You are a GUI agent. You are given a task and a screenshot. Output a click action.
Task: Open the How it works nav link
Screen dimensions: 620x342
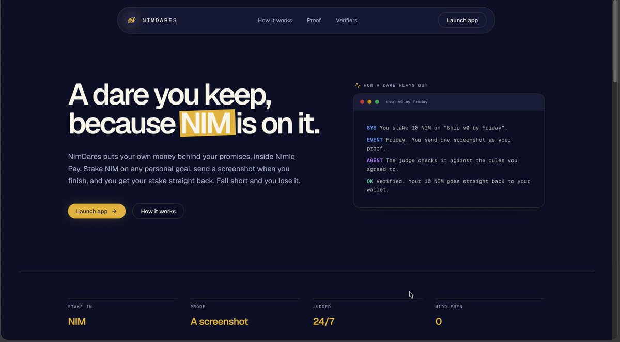(x=275, y=20)
